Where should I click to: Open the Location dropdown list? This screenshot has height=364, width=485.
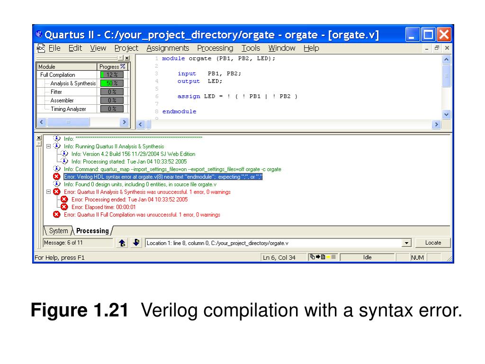click(406, 243)
